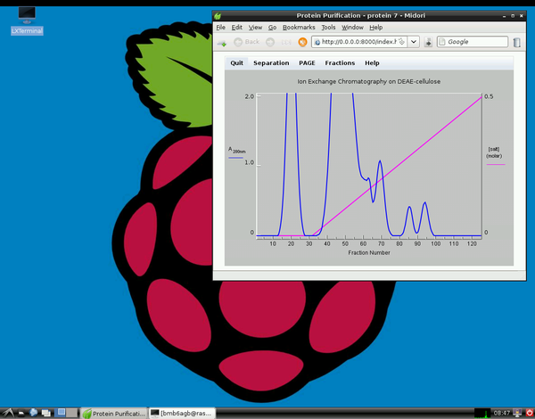The image size is (535, 419).
Task: Click the orange reload page icon
Action: point(302,42)
